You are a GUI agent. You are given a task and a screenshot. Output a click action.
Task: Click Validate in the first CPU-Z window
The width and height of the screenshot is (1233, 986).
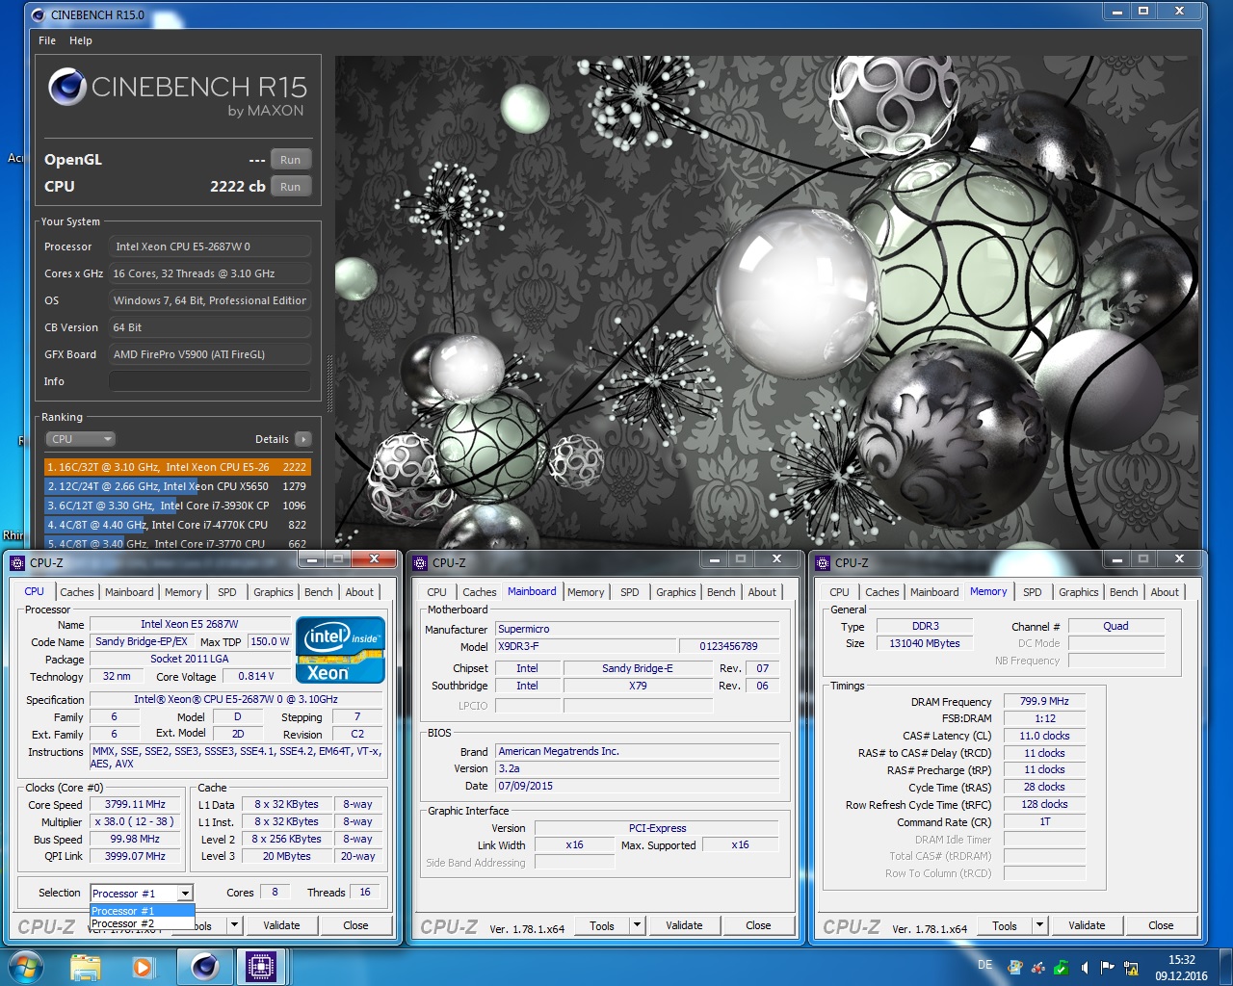coord(281,925)
